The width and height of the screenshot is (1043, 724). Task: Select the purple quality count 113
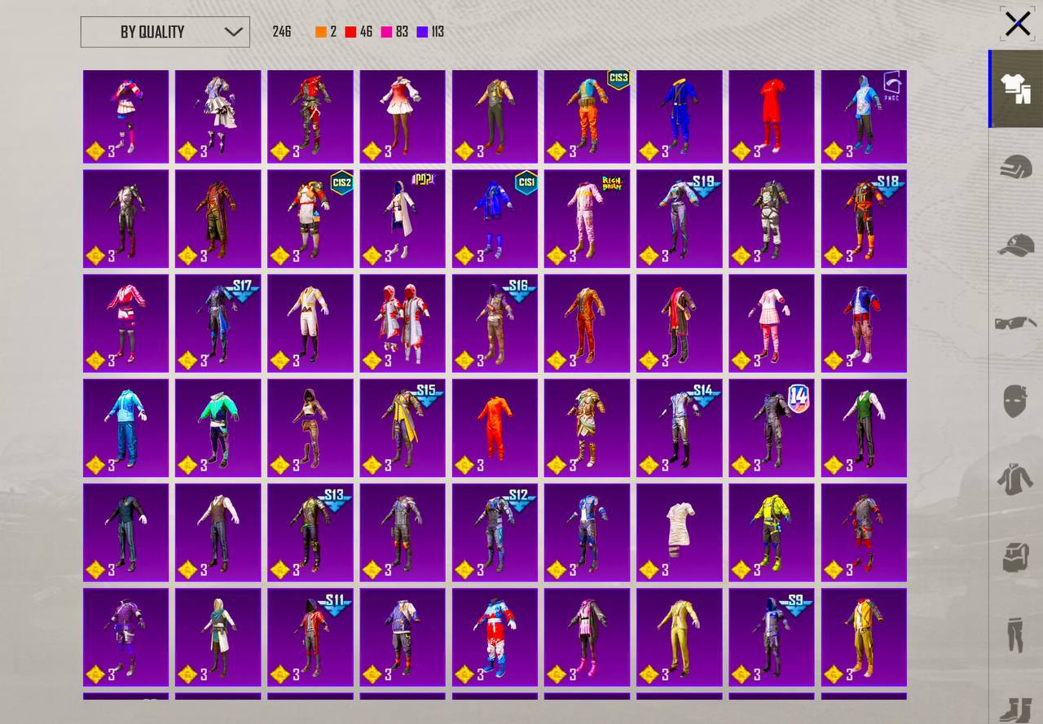[x=438, y=32]
